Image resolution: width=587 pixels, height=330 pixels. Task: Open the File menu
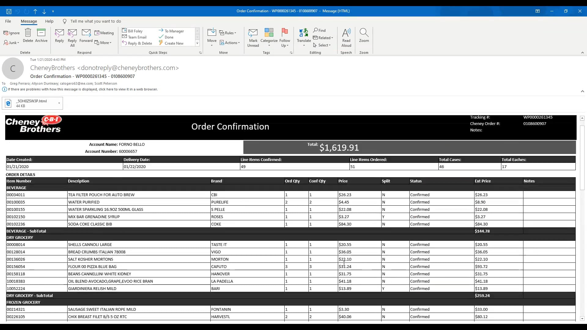8,21
